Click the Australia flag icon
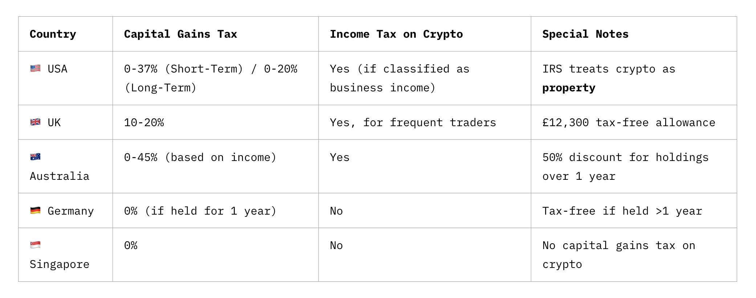This screenshot has width=756, height=298. [35, 157]
